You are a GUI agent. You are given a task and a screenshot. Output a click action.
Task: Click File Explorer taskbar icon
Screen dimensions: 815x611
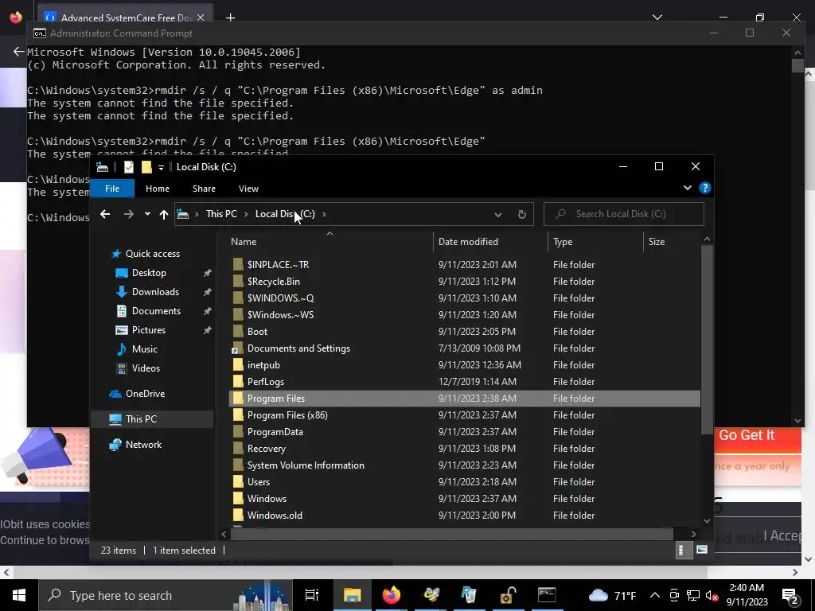pyautogui.click(x=352, y=595)
